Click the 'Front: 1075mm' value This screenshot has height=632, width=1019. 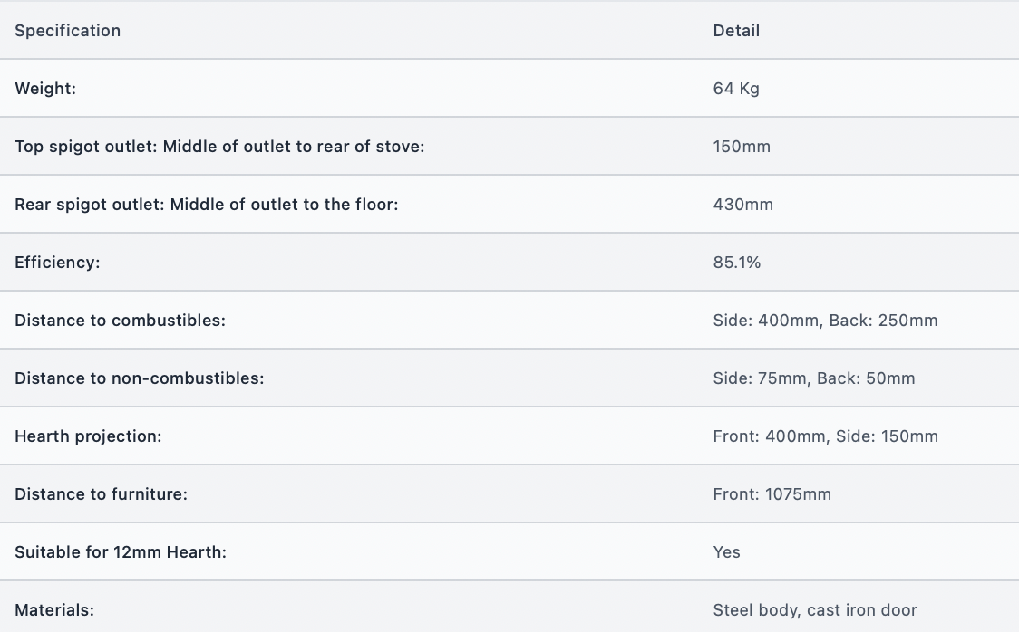point(772,494)
